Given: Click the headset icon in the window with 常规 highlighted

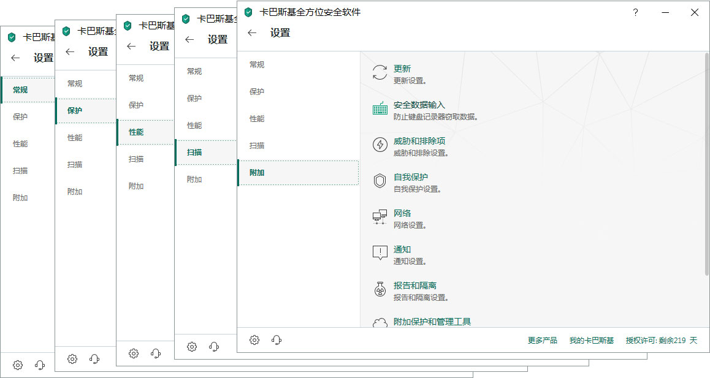Looking at the screenshot, I should [x=40, y=365].
